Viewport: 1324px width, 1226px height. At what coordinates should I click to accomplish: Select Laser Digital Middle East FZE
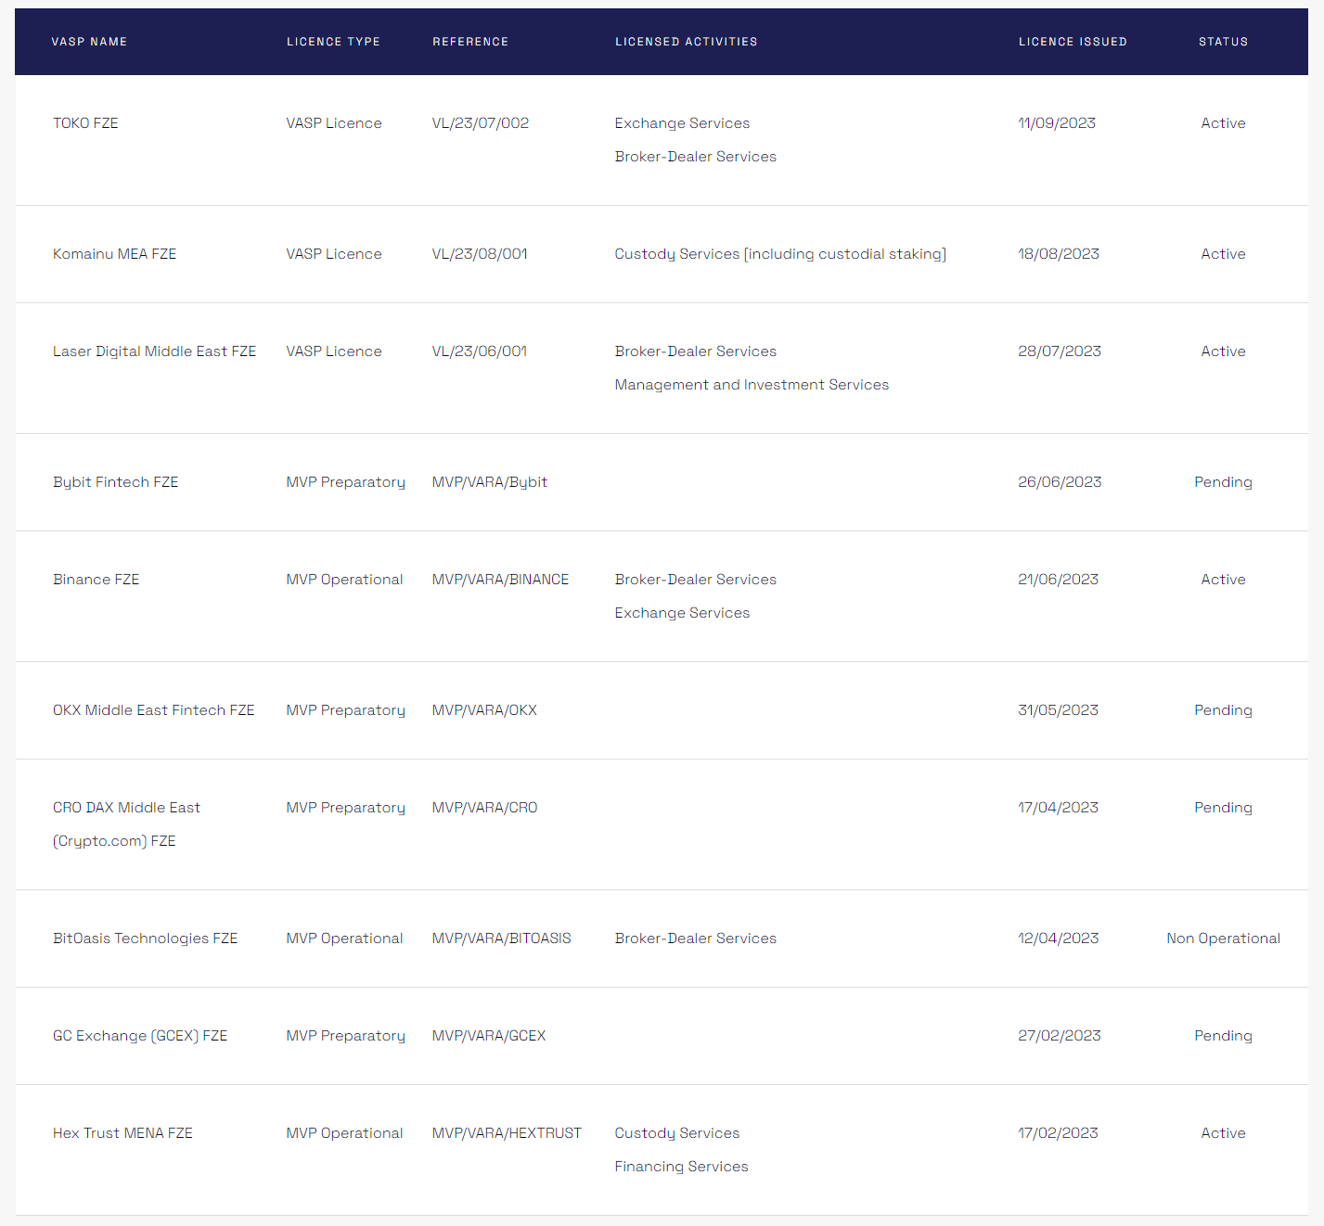(154, 351)
